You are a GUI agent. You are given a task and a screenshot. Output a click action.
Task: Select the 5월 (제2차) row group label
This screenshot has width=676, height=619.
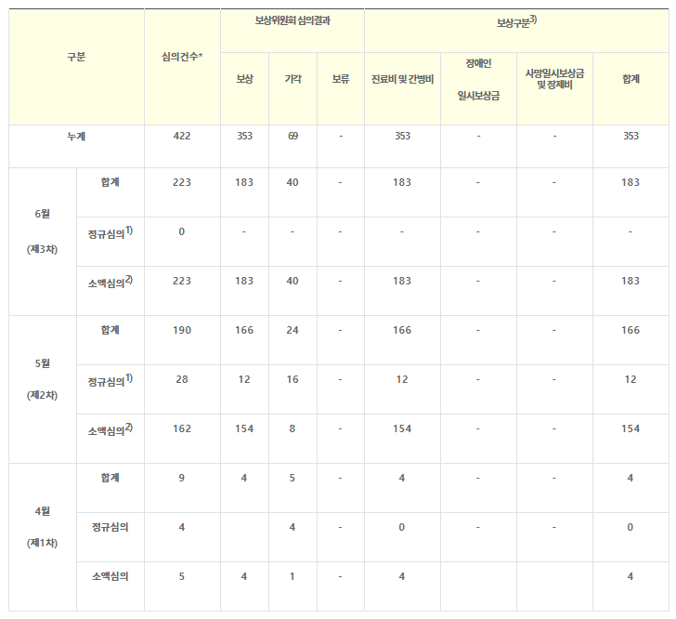[43, 379]
